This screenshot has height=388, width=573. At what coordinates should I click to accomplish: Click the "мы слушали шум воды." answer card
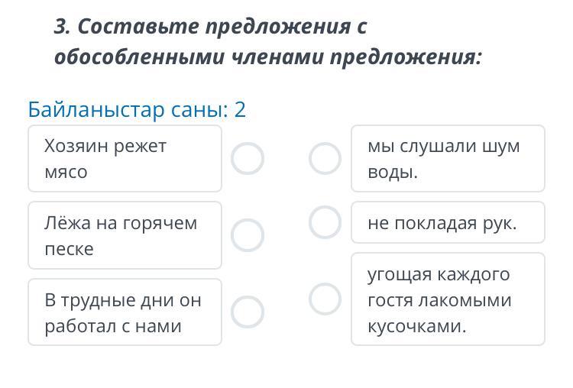448,159
